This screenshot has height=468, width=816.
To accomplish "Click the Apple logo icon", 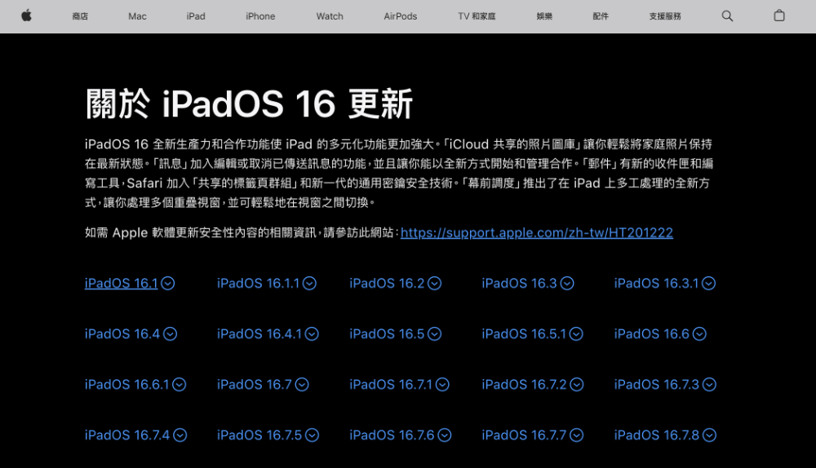I will pos(27,16).
